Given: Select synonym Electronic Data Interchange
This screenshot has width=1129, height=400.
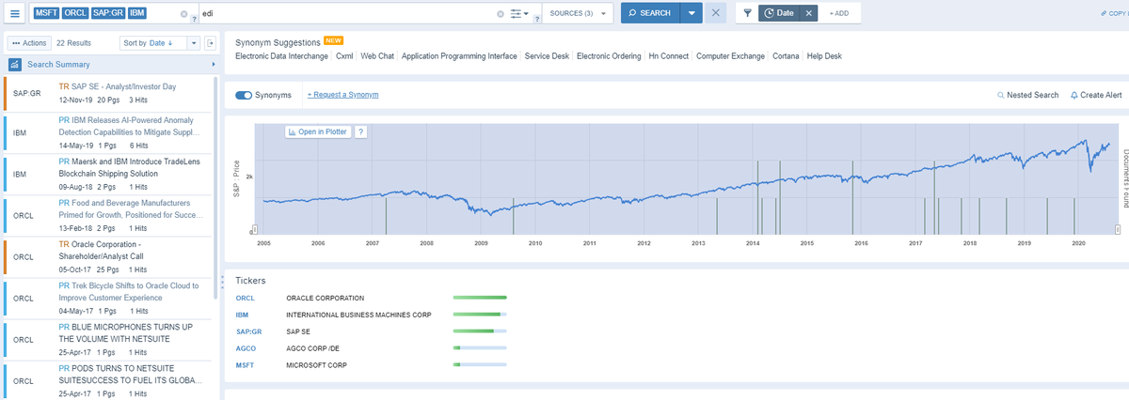Looking at the screenshot, I should pyautogui.click(x=282, y=56).
